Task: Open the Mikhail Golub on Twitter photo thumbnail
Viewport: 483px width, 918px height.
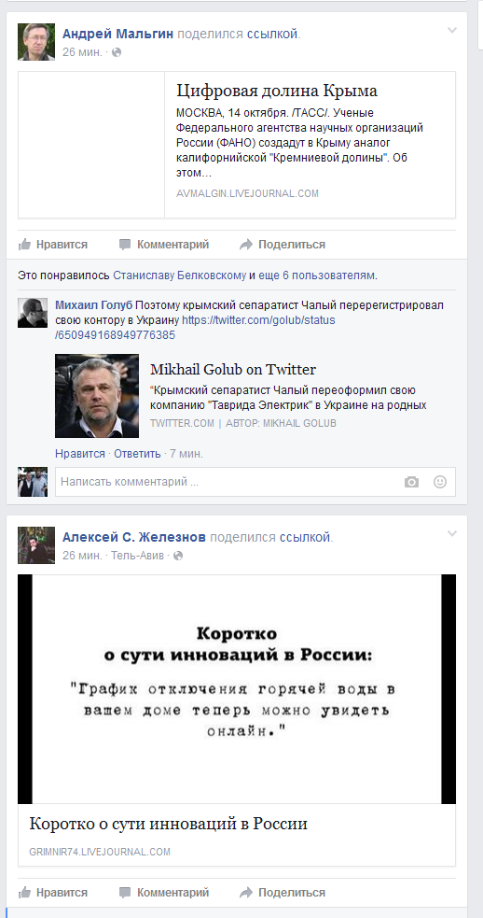Action: pos(97,396)
